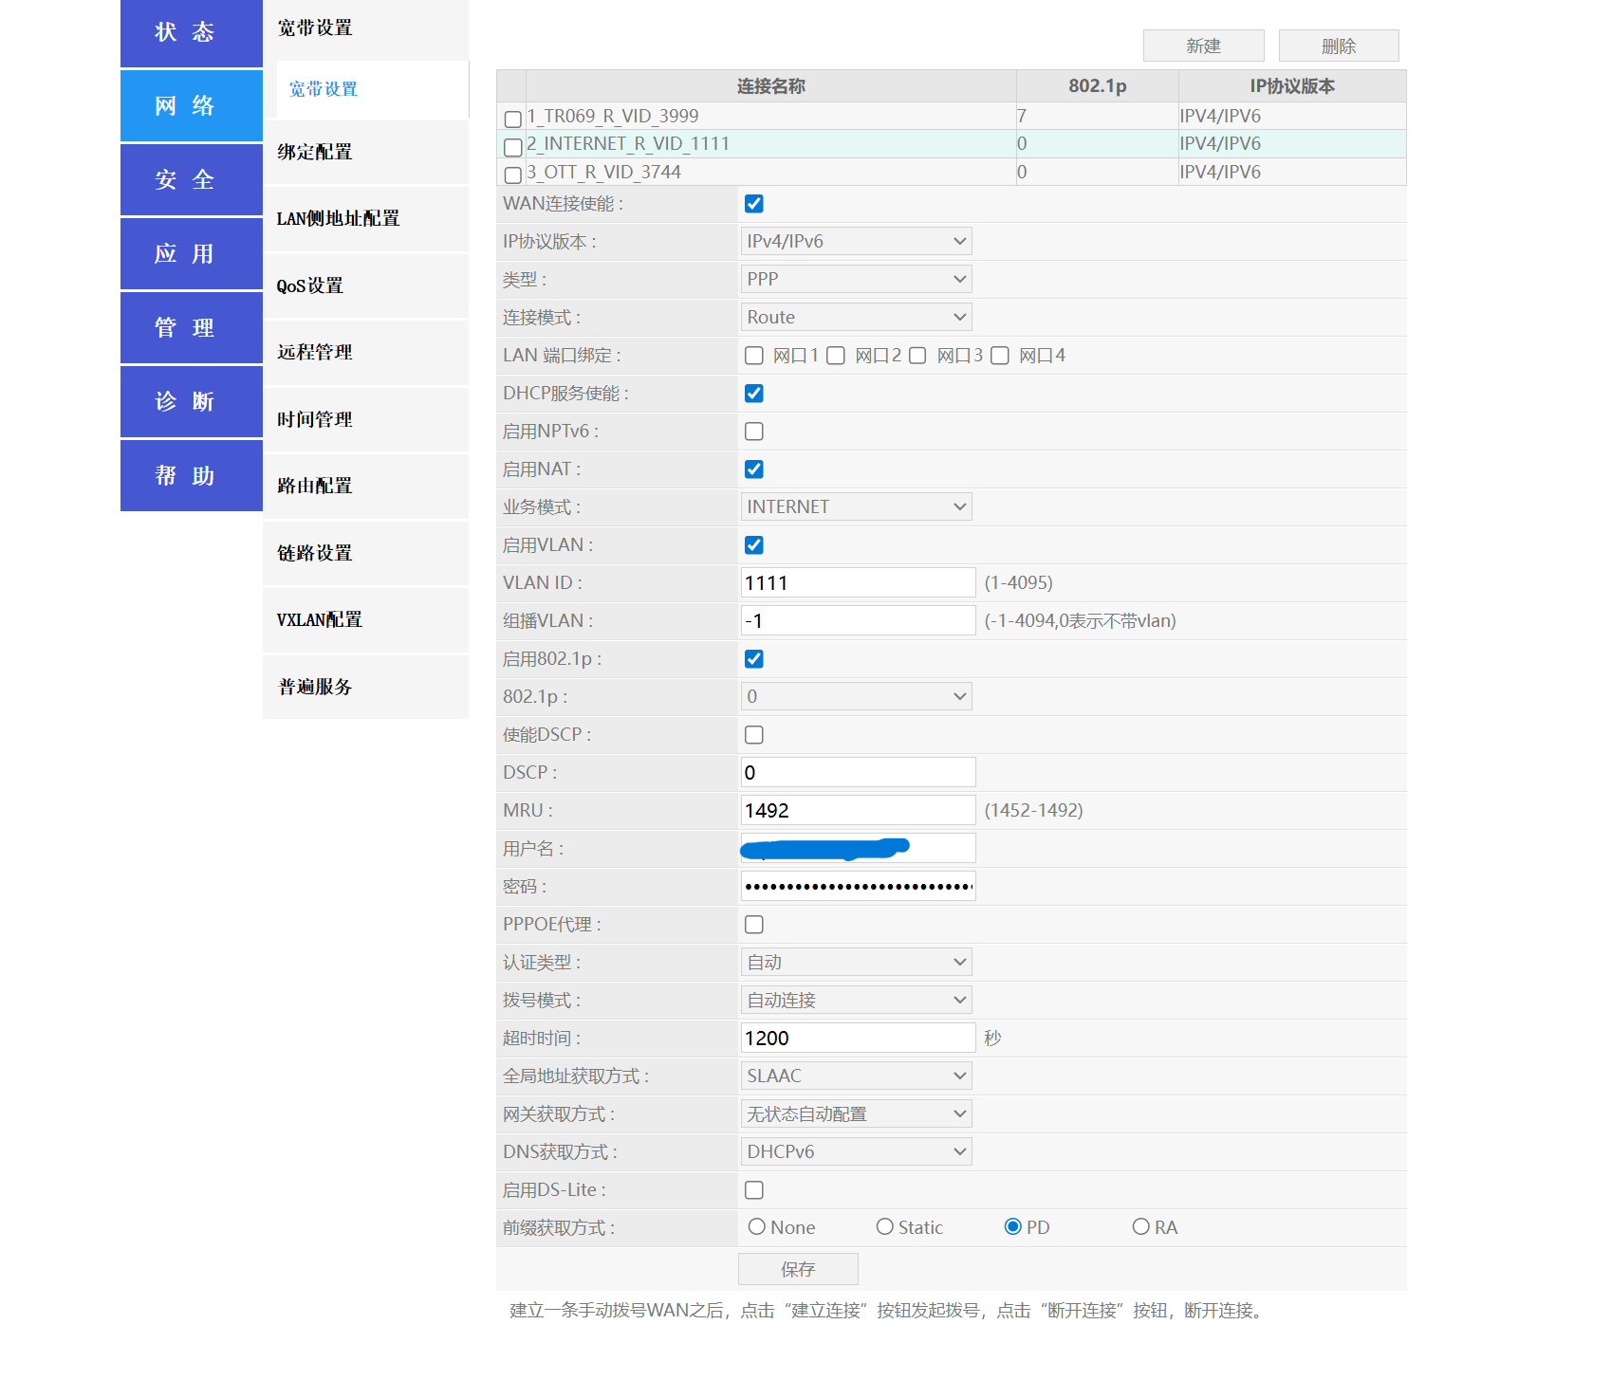Open the QoS设置 submenu item
Viewport: 1611px width, 1398px height.
click(310, 285)
